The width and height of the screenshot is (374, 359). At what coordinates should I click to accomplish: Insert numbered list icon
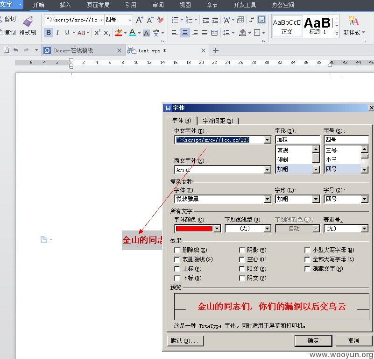coord(189,20)
